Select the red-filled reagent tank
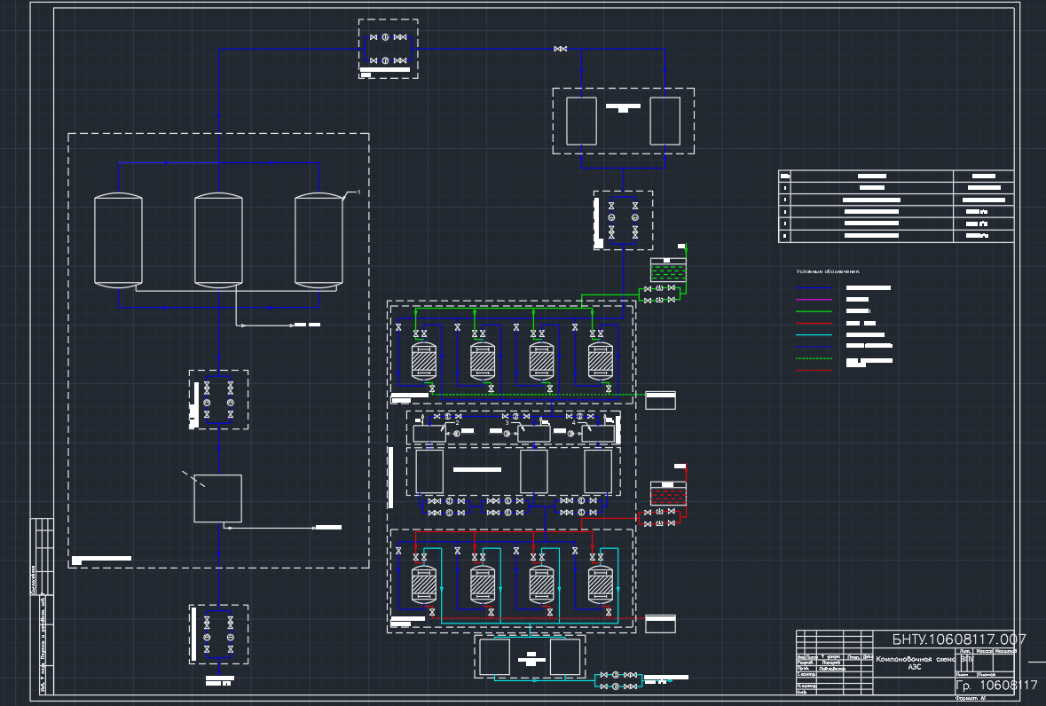 [x=667, y=493]
